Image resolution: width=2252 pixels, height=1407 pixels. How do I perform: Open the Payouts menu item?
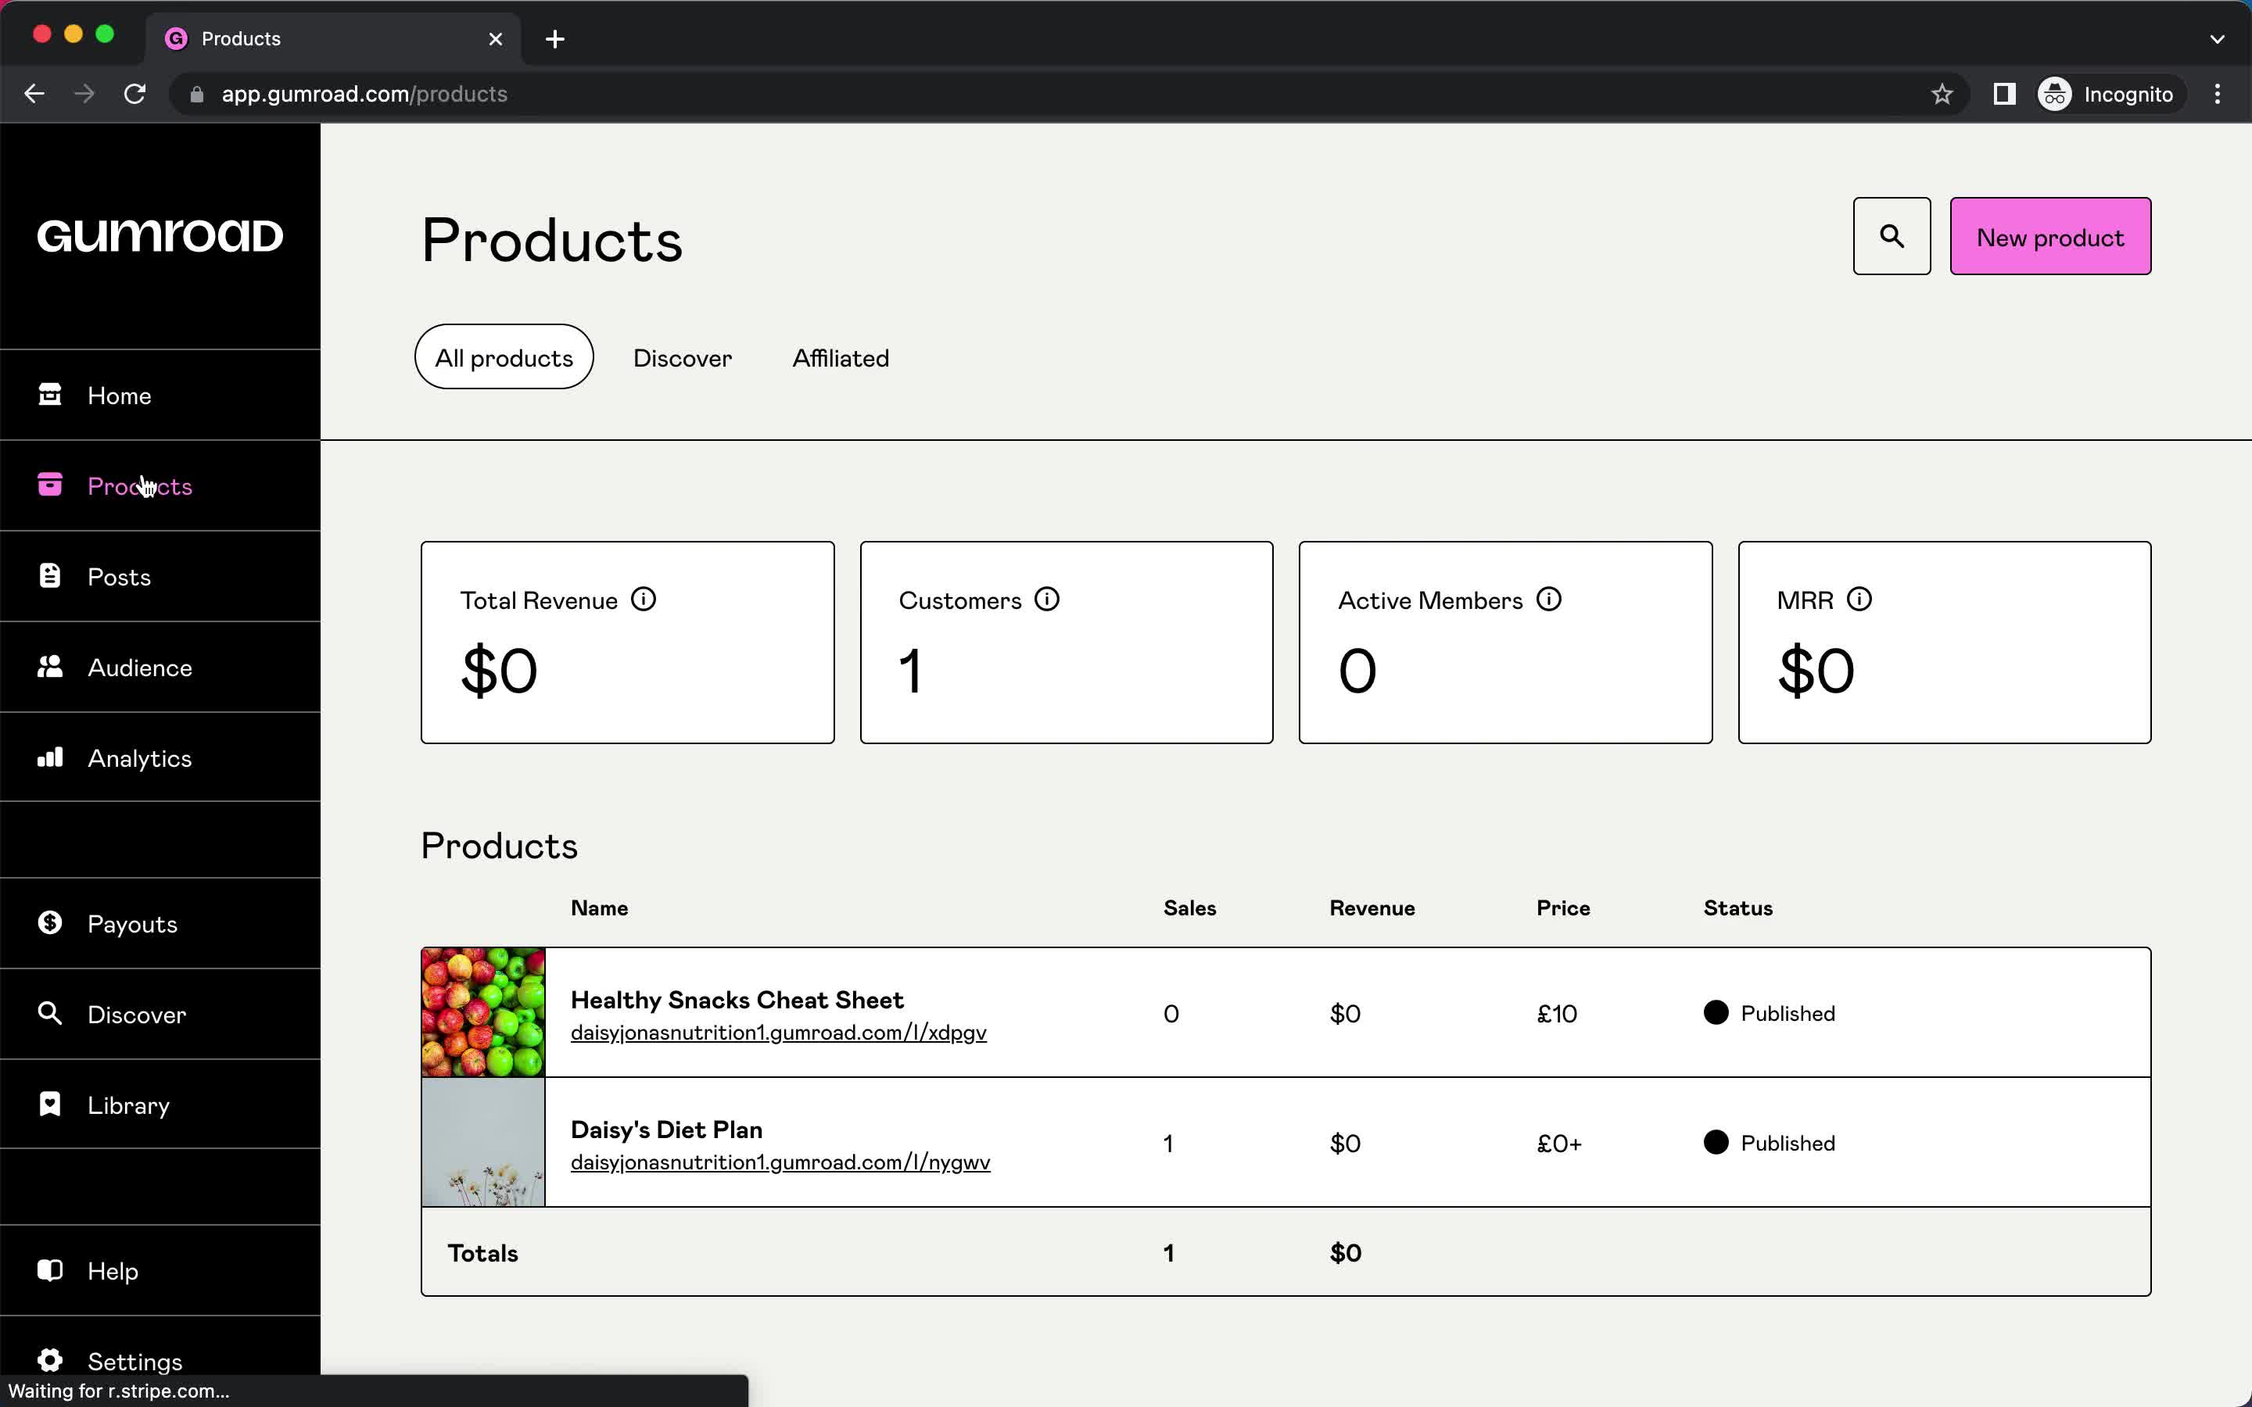(160, 923)
